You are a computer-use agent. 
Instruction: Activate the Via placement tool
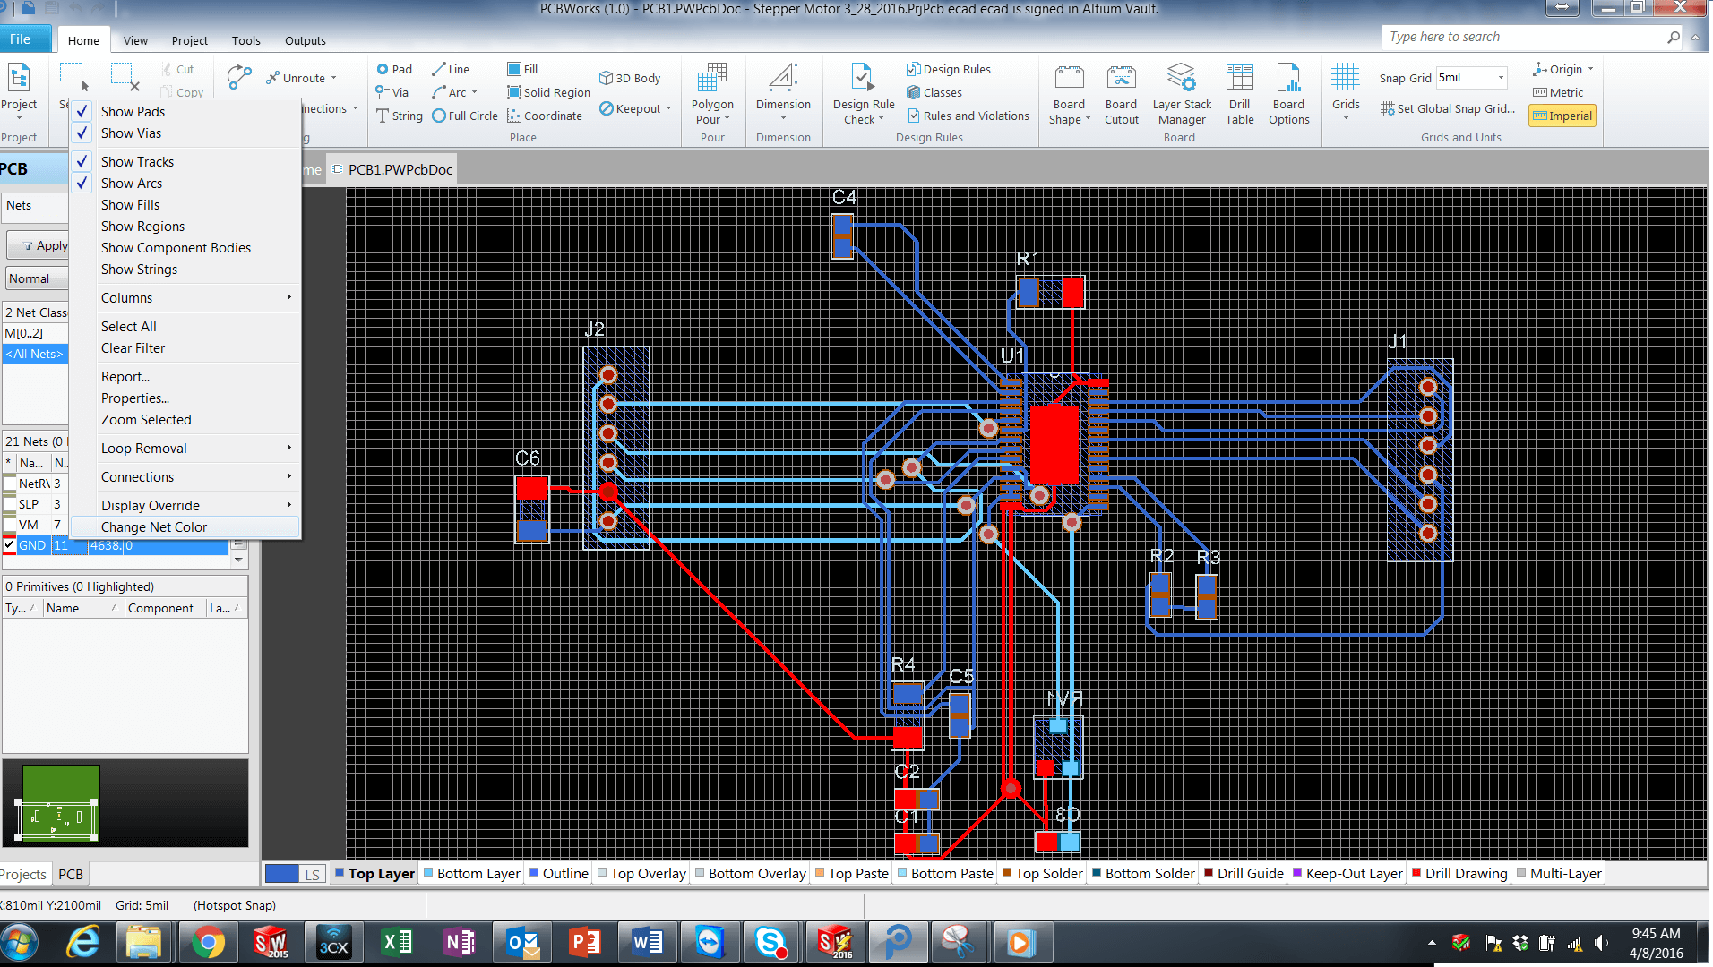(x=392, y=92)
